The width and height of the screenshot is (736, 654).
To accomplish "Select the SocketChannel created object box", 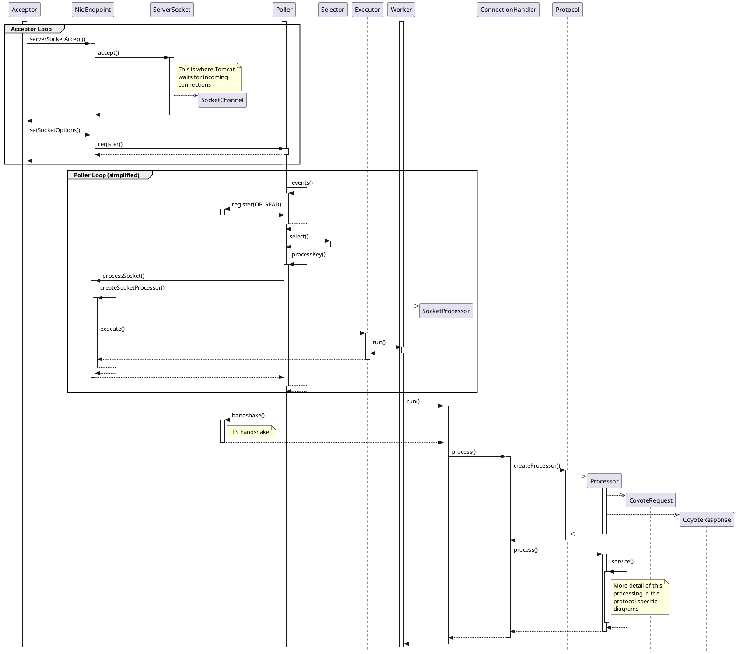I will pos(222,100).
